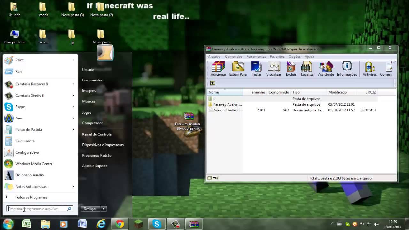This screenshot has width=409, height=230.
Task: Go up one folder level in WinRAR
Action: (x=212, y=83)
